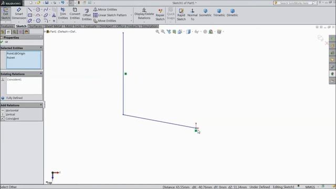
Task: Click the Save icon in title toolbar
Action: 47,3
